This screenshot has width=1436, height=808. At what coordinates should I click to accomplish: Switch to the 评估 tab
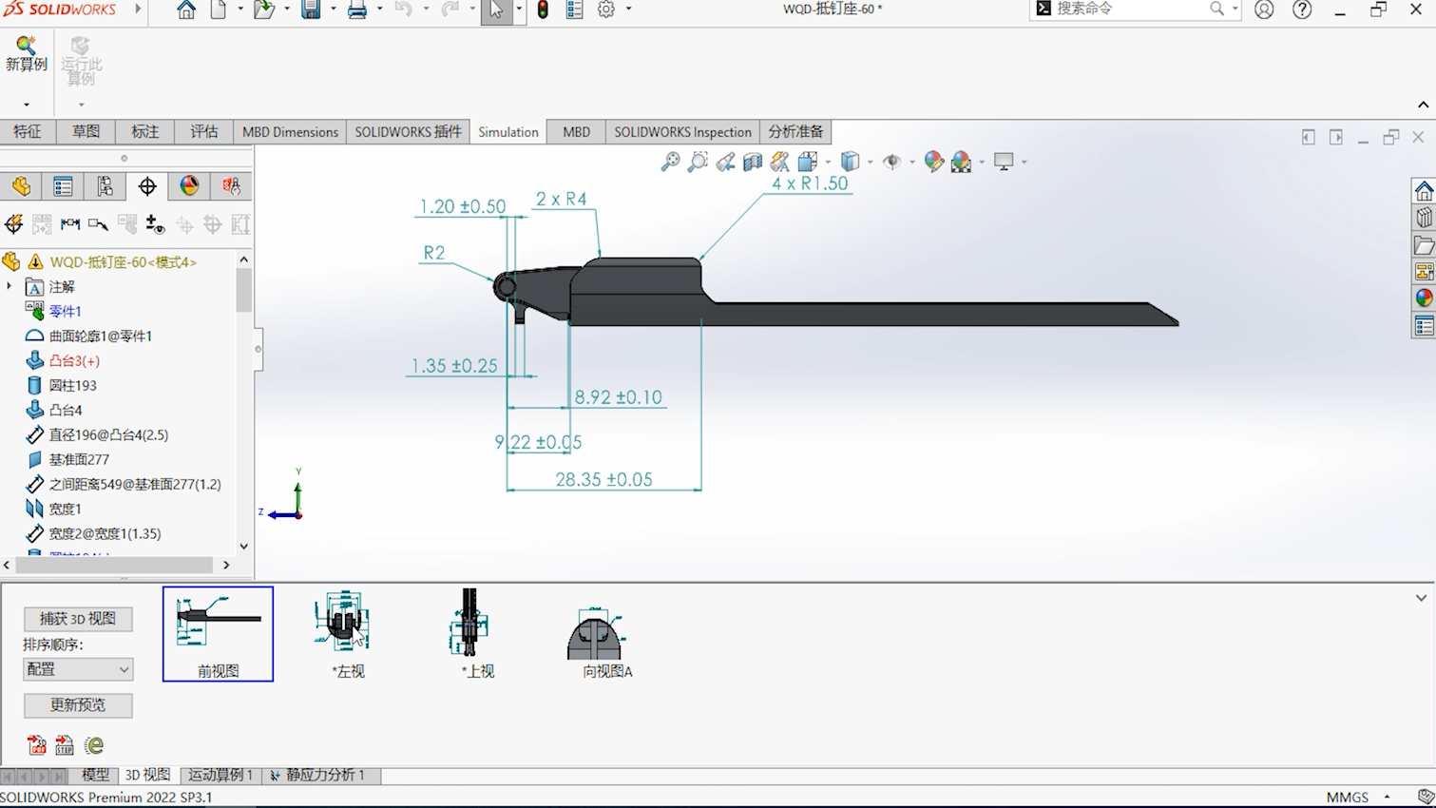point(203,131)
